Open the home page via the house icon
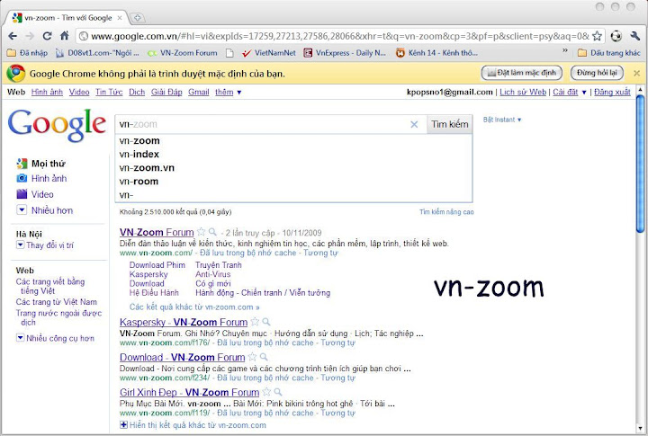The image size is (648, 436). [65, 36]
